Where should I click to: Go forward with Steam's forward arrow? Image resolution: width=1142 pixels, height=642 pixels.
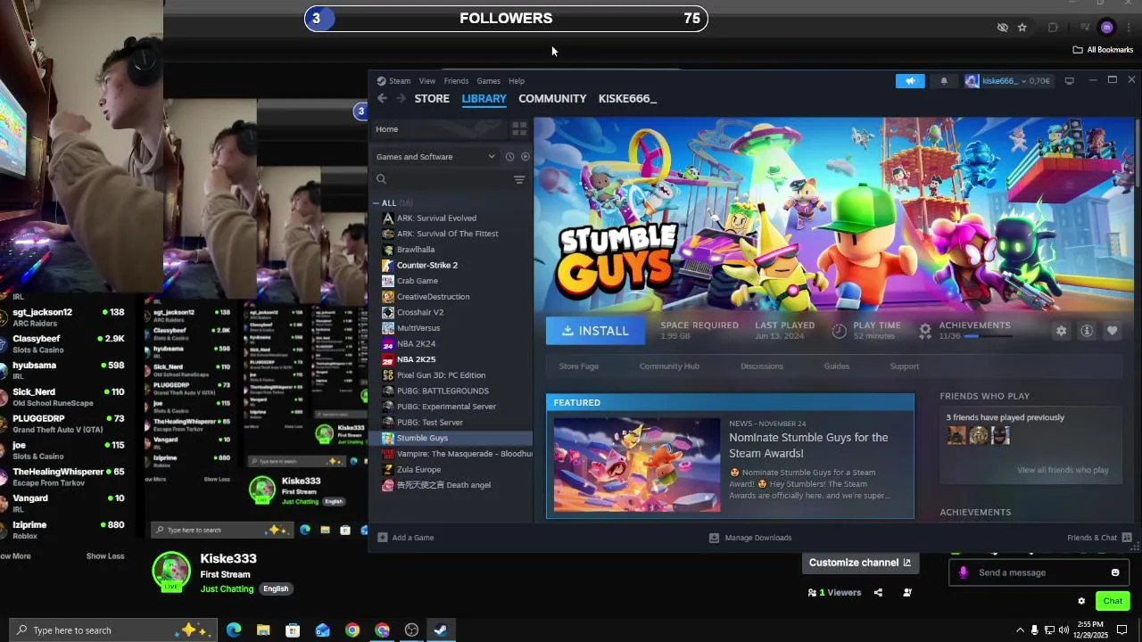click(x=401, y=98)
